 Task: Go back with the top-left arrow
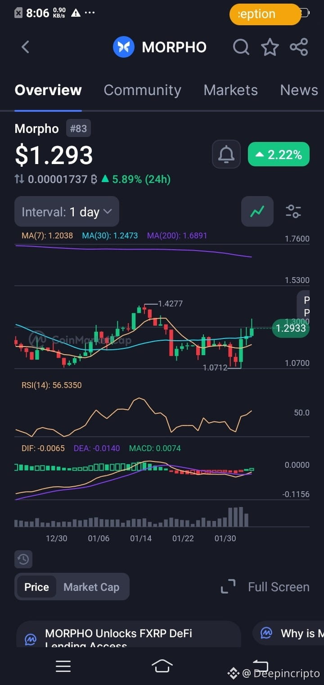pos(25,47)
